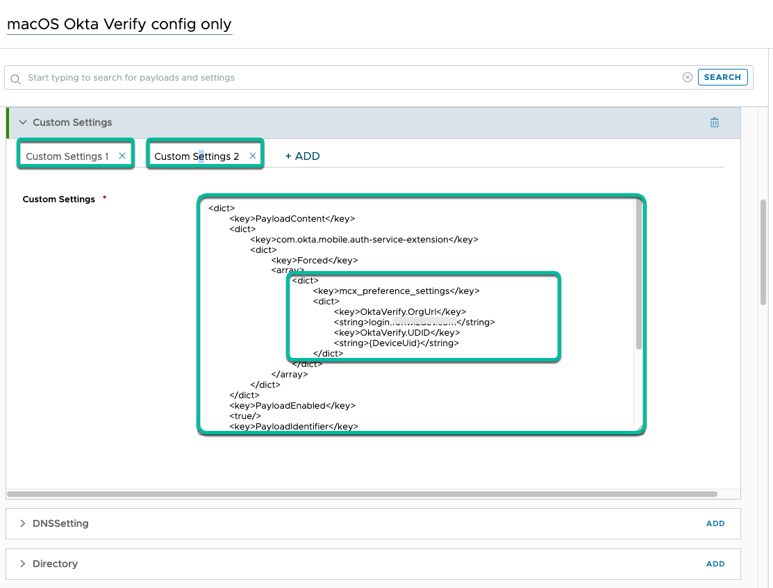Click the SEARCH button

click(x=722, y=77)
